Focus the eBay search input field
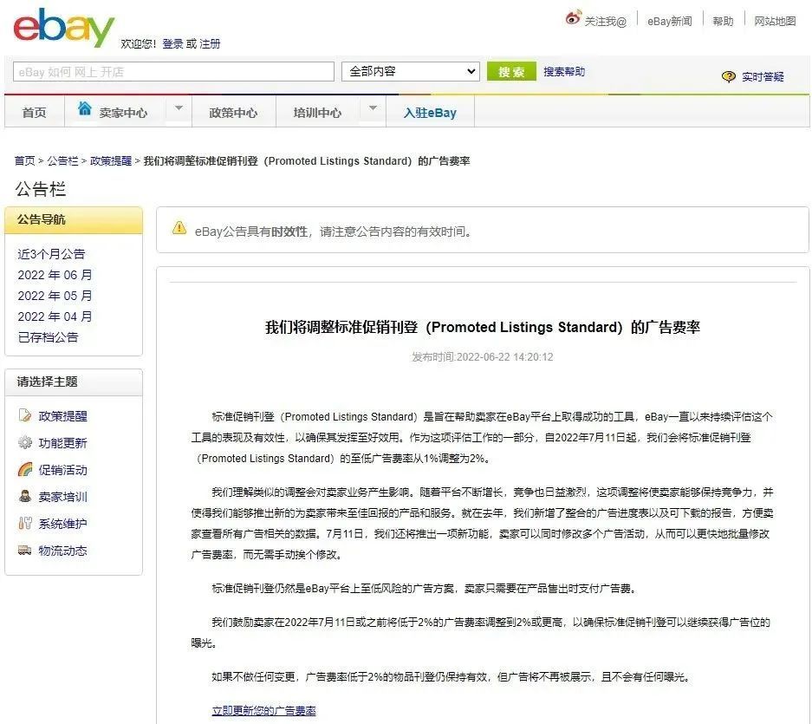 [x=173, y=71]
